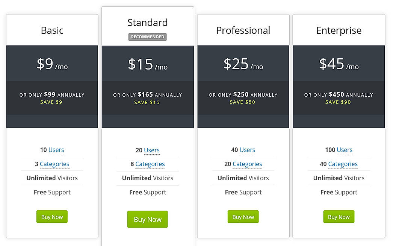Image resolution: width=402 pixels, height=246 pixels.
Task: Click the $99 annually offer for Basic
Action: [x=52, y=95]
